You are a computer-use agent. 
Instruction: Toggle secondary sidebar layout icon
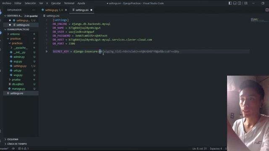(x=239, y=3)
